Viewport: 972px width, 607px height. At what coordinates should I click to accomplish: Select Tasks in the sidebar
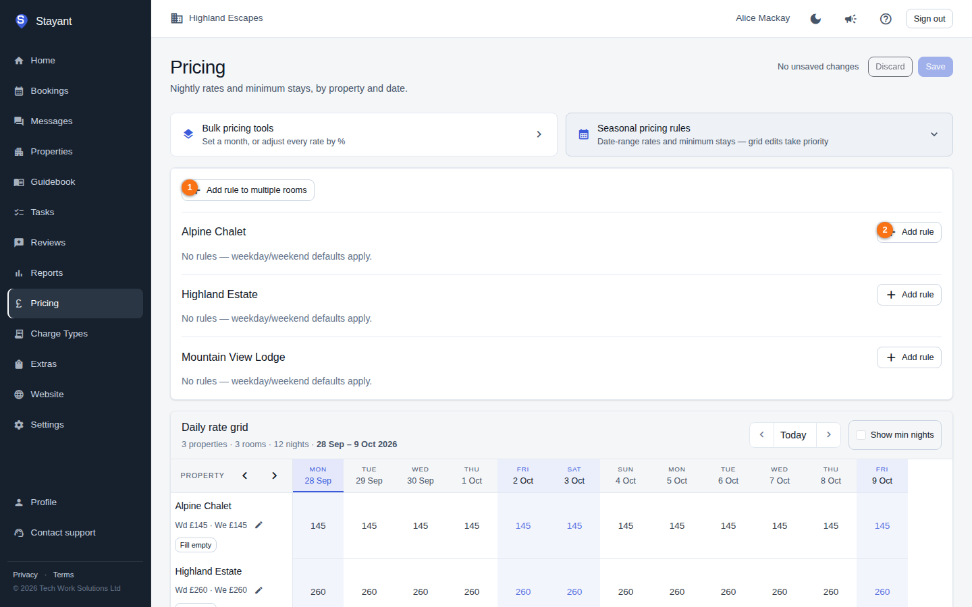click(x=75, y=212)
